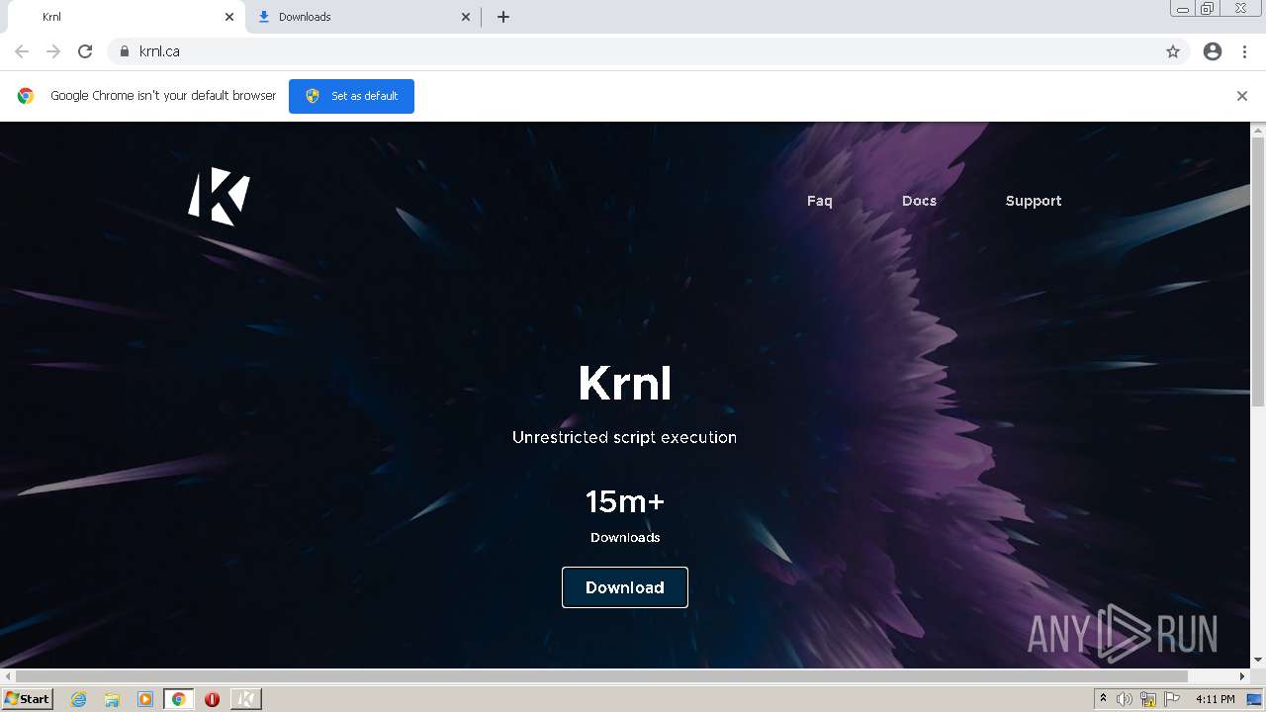Screen dimensions: 1266x712
Task: Open the Chrome three-dot menu
Action: pos(1244,51)
